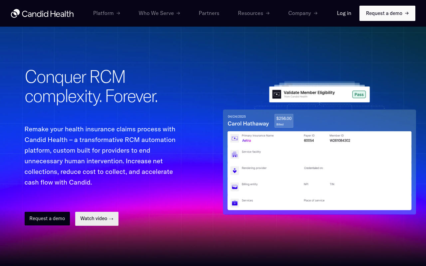
Task: Click the Services briefcase icon
Action: coord(235,203)
